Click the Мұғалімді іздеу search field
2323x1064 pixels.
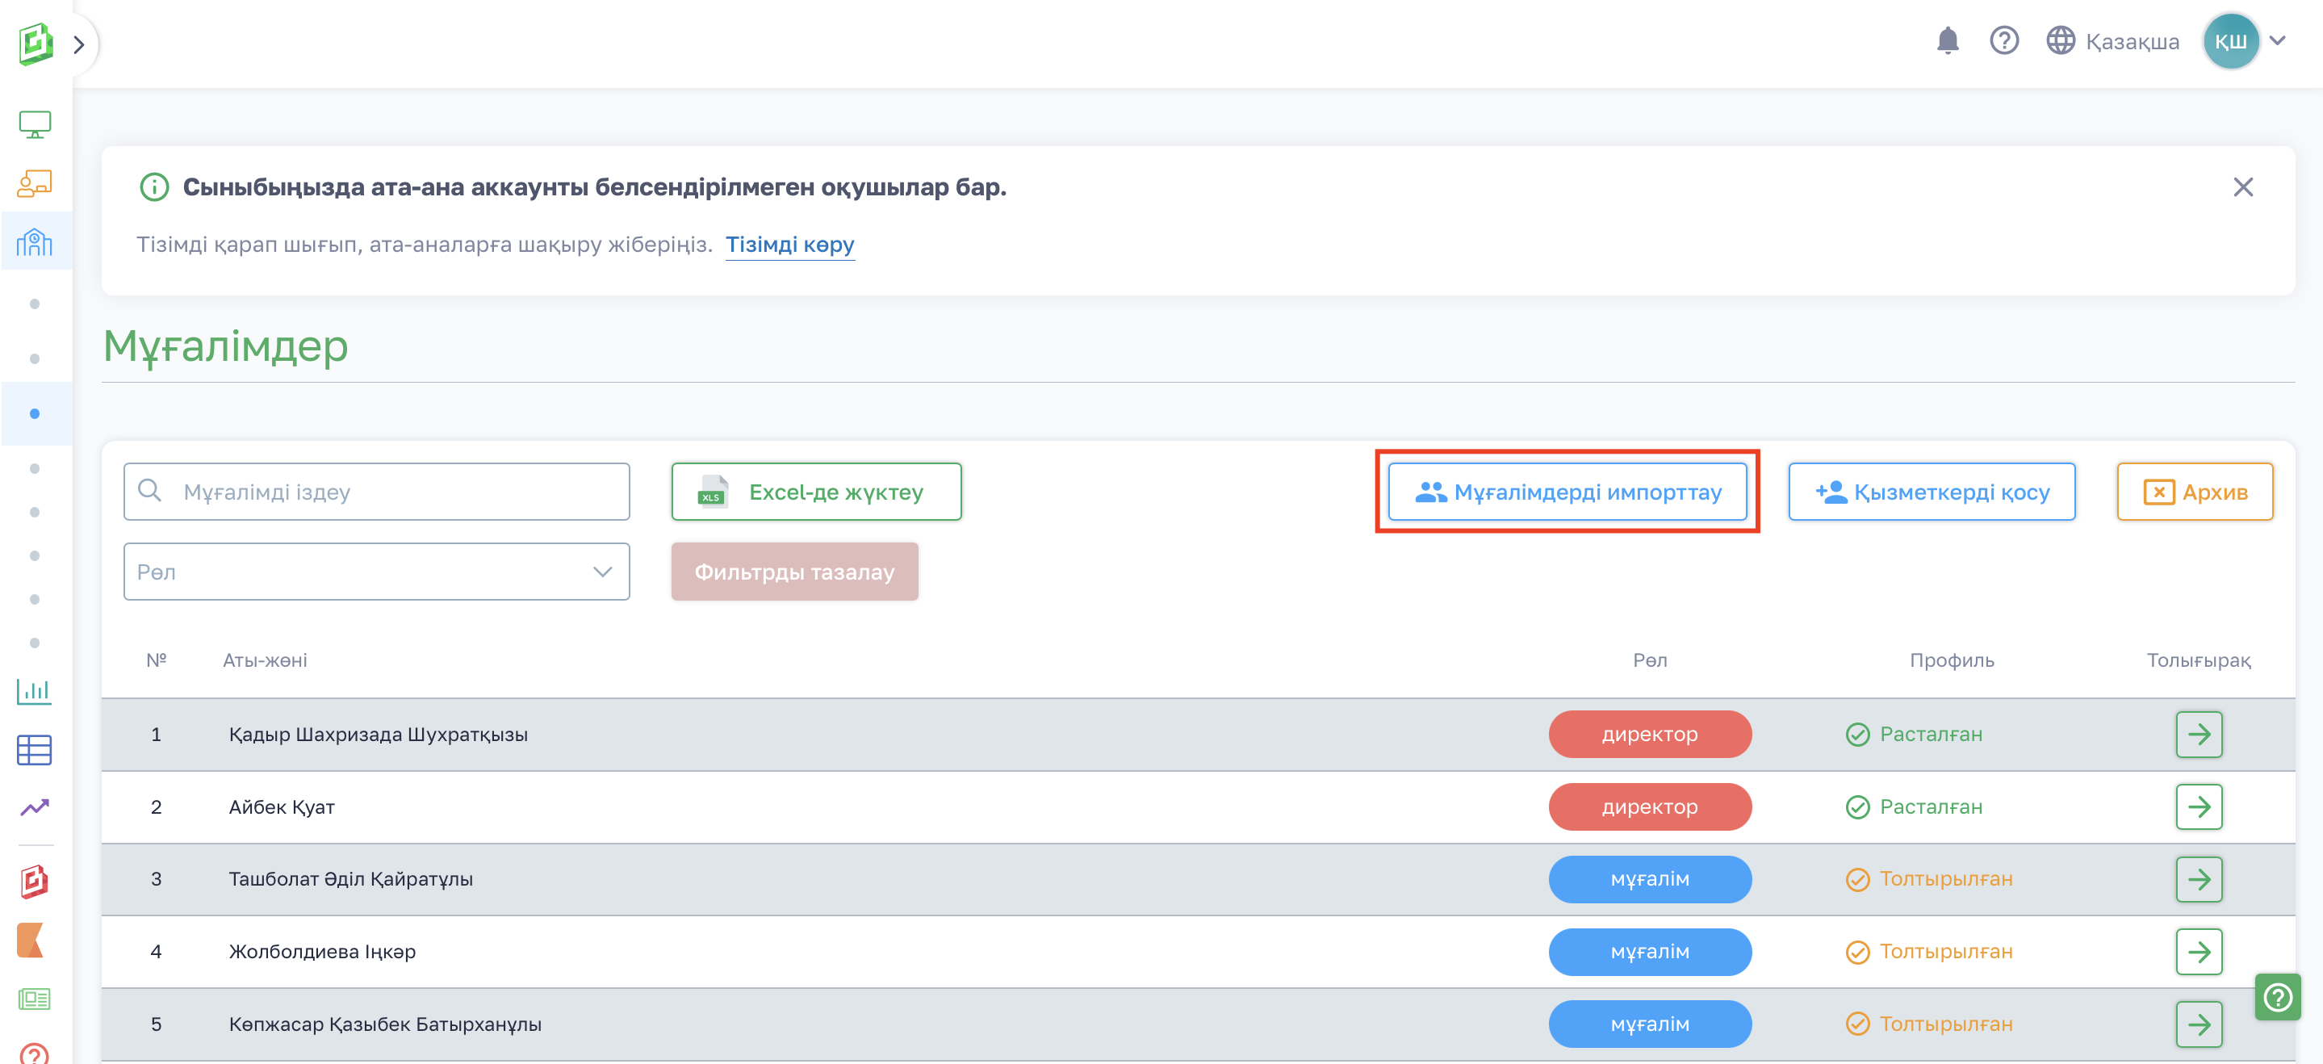(x=376, y=492)
